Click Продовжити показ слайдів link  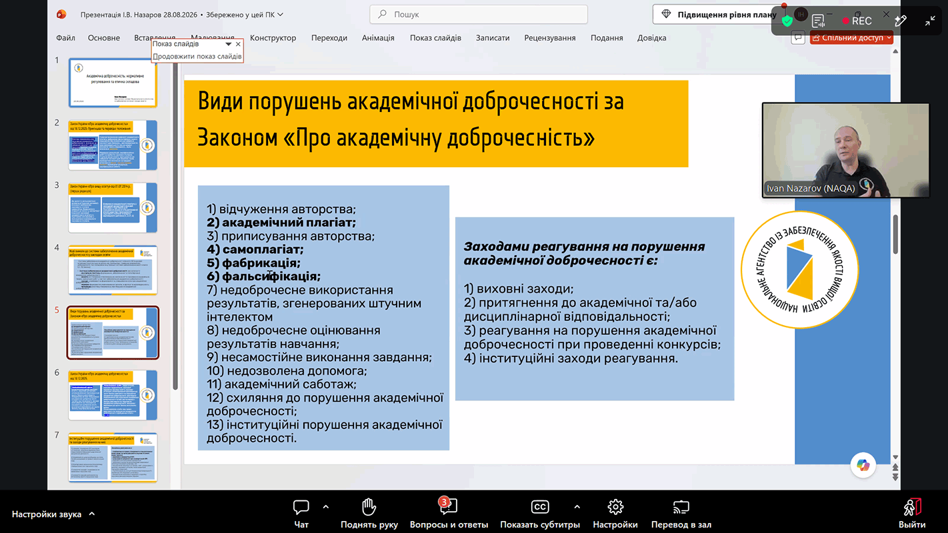197,56
